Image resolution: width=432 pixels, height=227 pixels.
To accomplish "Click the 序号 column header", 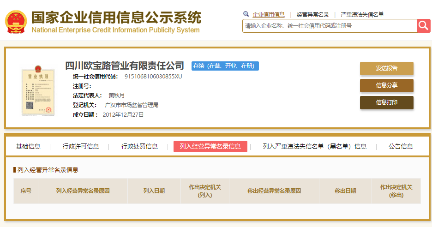I will click(26, 191).
